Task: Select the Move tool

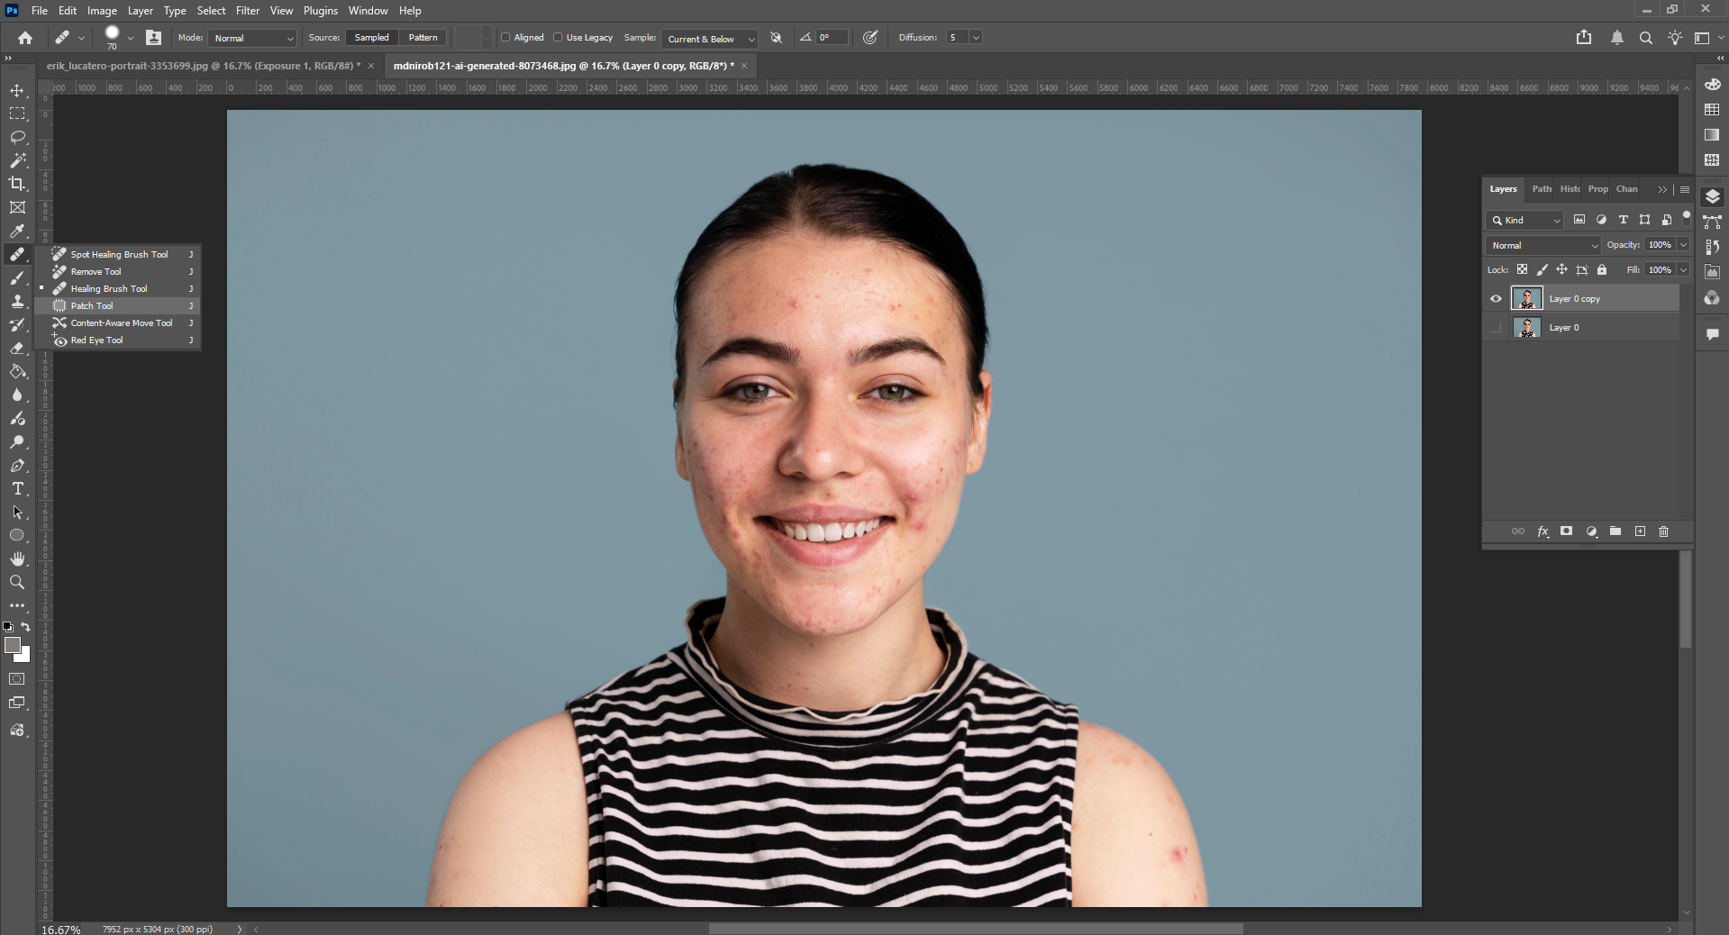Action: coord(17,89)
